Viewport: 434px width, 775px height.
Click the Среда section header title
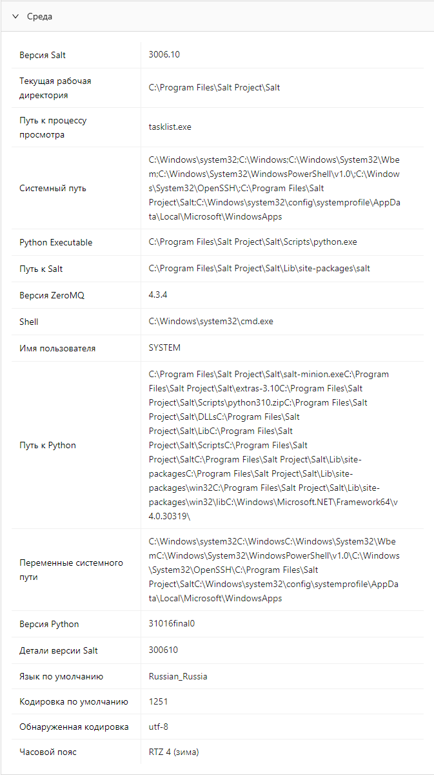click(39, 16)
